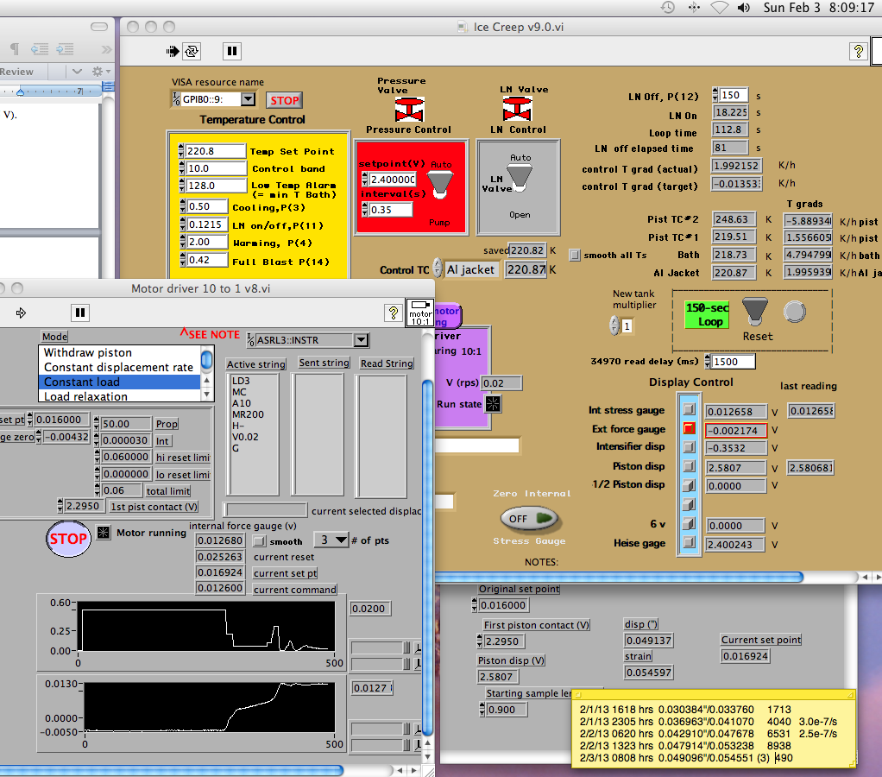Toggle the Zero Internal OFF switch
The width and height of the screenshot is (882, 777).
coord(529,519)
